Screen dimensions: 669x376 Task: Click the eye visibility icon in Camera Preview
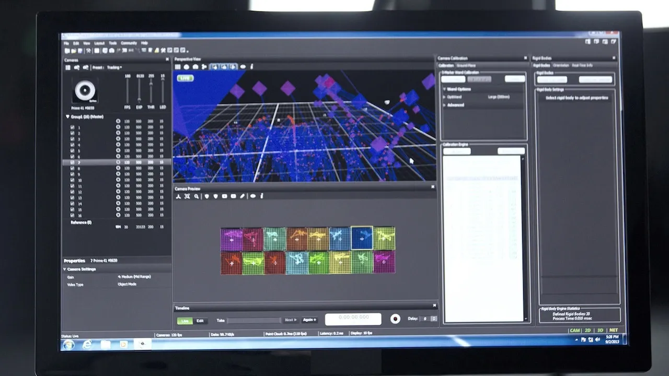point(252,196)
